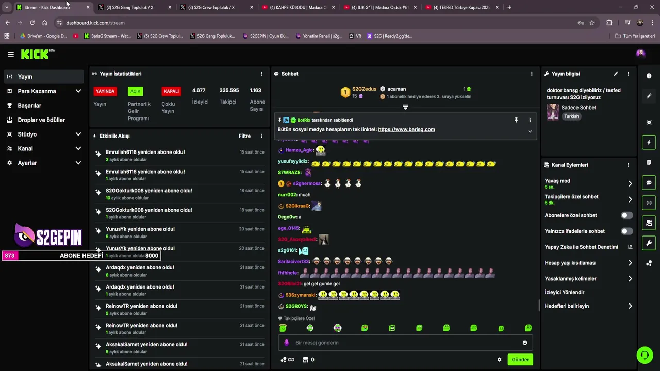This screenshot has height=371, width=660.
Task: Click the Sadece Sohbet category thumbnail
Action: (x=553, y=112)
